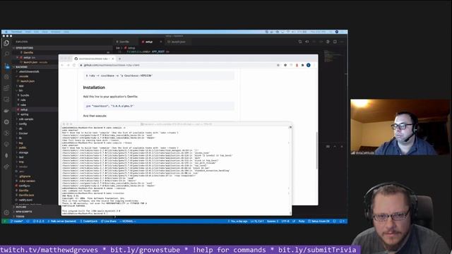This screenshot has width=452, height=254.
Task: Open the Window menu in the menu bar
Action: 56,32
